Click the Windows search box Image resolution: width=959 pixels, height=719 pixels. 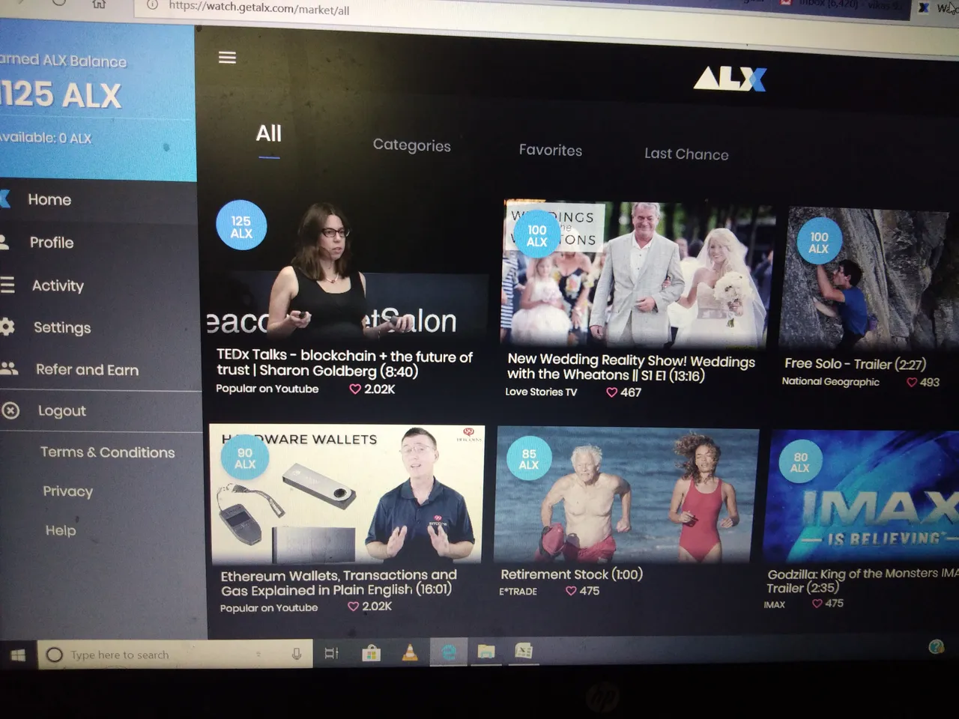click(174, 655)
